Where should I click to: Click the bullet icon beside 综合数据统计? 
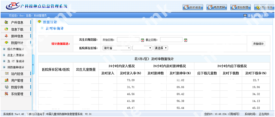point(4,49)
